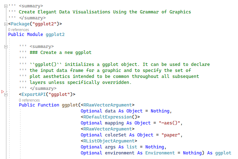Click the list type of the args parameter

point(131,147)
